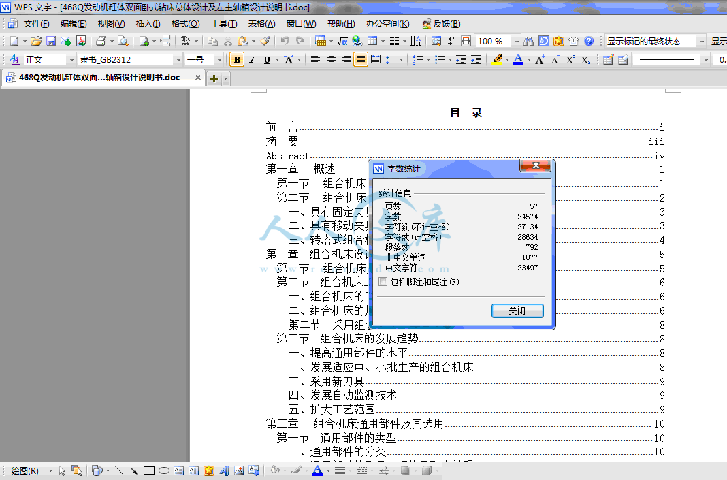Add a new document tab with plus
This screenshot has height=480, width=727.
tap(214, 78)
